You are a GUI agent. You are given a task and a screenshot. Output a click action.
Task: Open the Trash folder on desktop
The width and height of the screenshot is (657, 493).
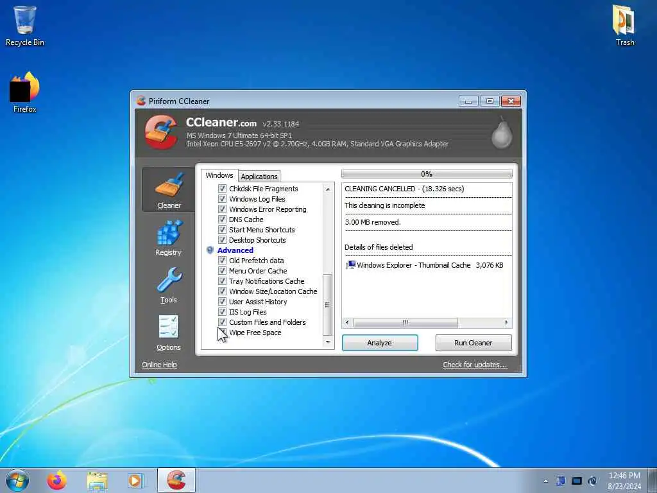coord(624,25)
